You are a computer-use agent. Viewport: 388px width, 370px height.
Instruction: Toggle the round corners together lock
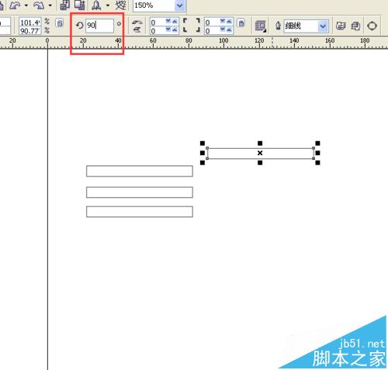[x=241, y=23]
